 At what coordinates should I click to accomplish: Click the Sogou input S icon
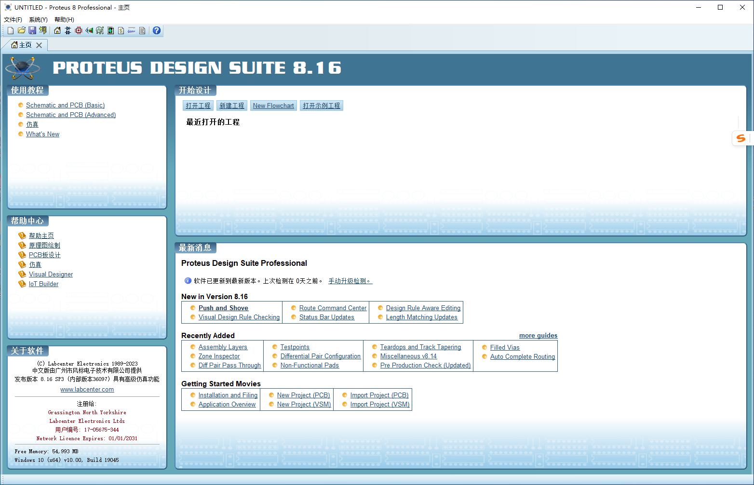coord(741,138)
